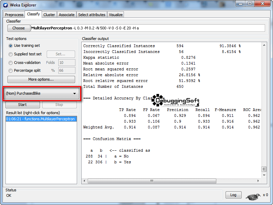Select the Percentage split radio button

11,71
